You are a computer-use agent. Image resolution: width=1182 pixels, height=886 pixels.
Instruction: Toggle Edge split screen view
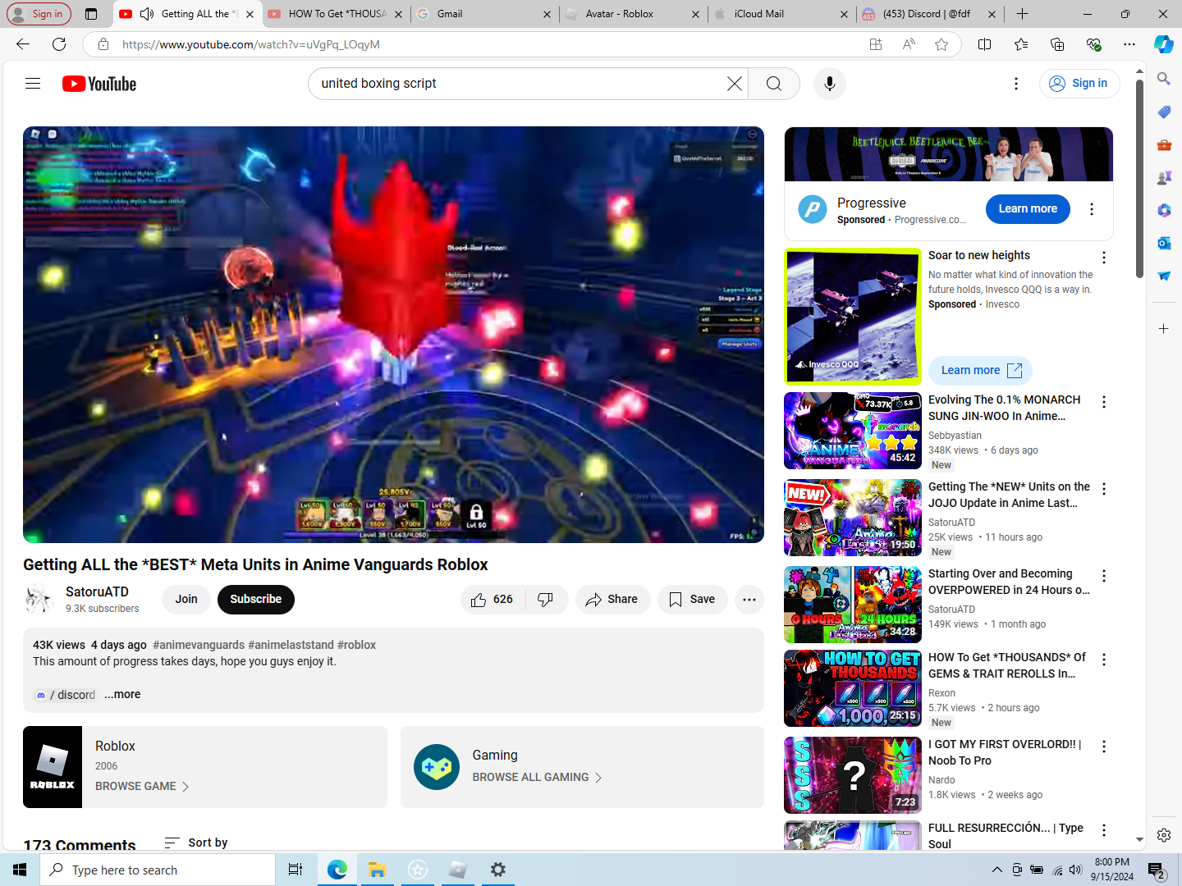coord(985,44)
